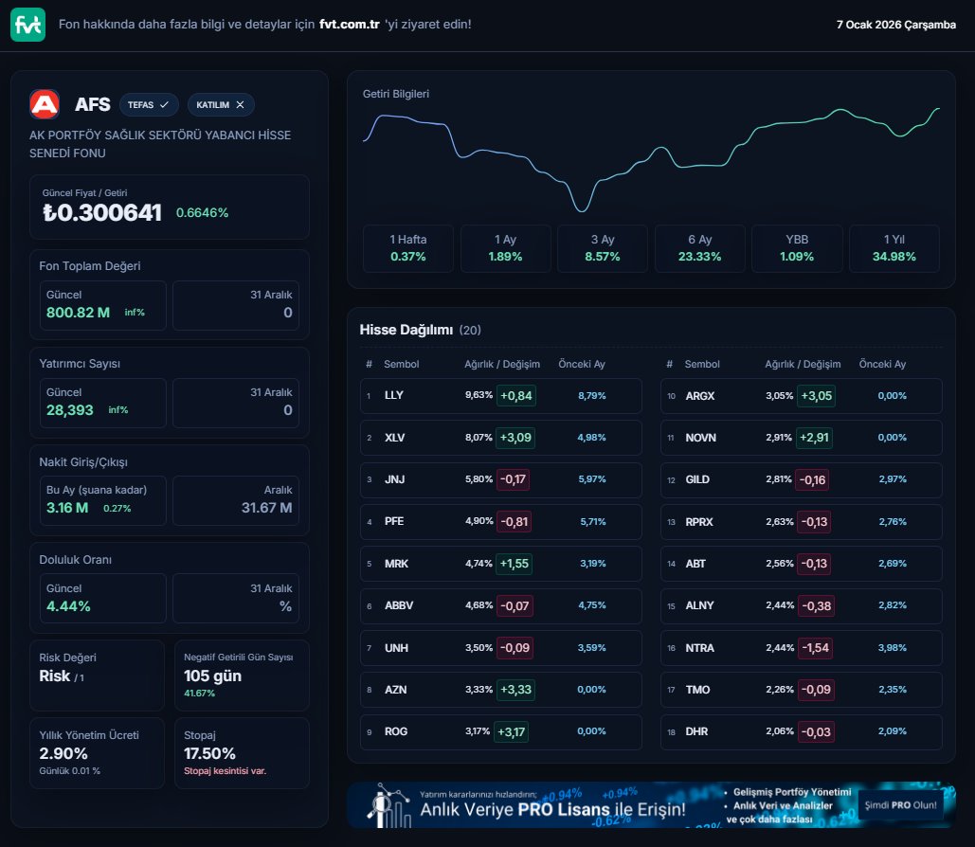This screenshot has width=975, height=847.
Task: Click the left Ağırlık / Değişim column header
Action: point(502,365)
